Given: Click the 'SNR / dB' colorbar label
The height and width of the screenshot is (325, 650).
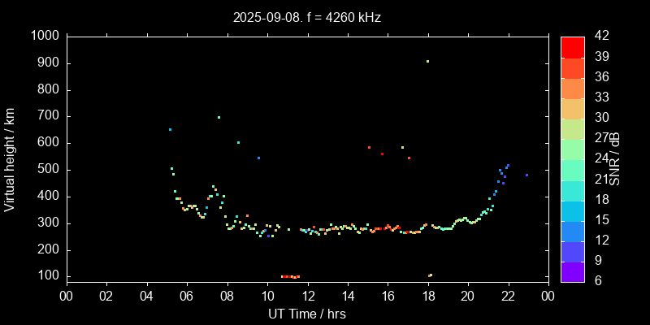Looking at the screenshot, I should click(615, 158).
